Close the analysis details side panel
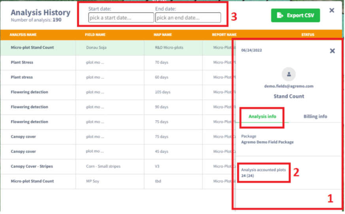This screenshot has width=345, height=214. point(332,51)
